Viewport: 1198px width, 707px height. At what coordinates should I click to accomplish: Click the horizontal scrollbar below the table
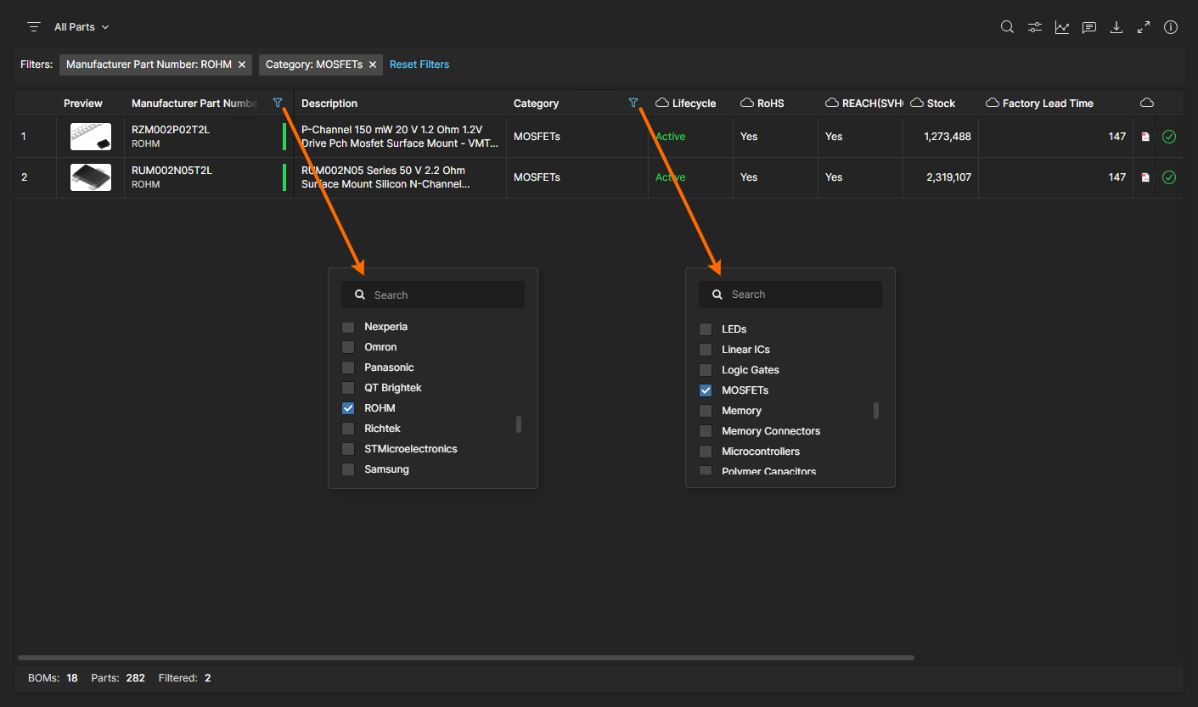465,658
